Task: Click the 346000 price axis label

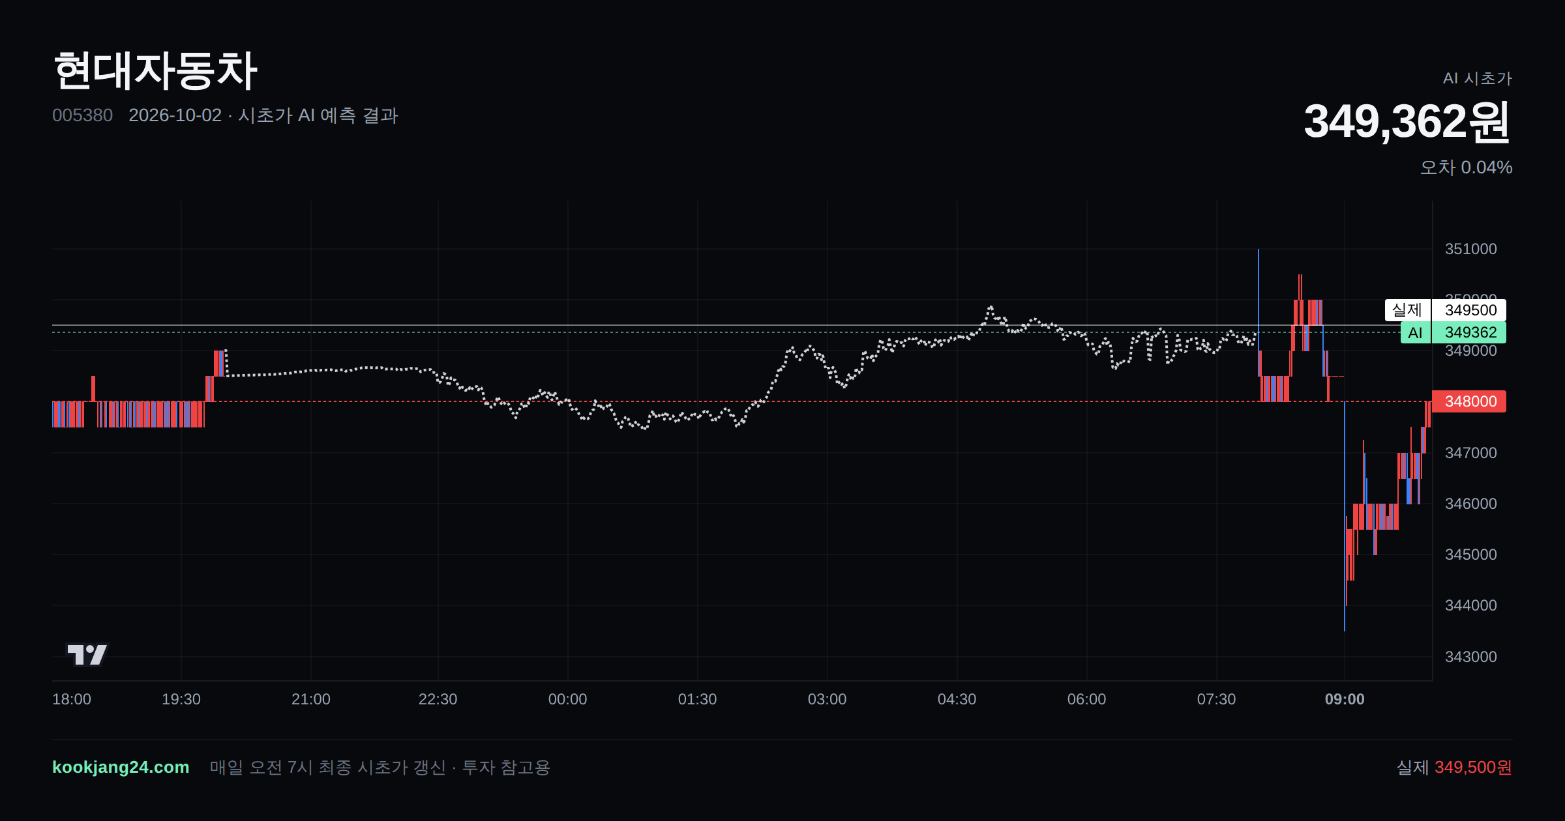Action: pos(1471,504)
